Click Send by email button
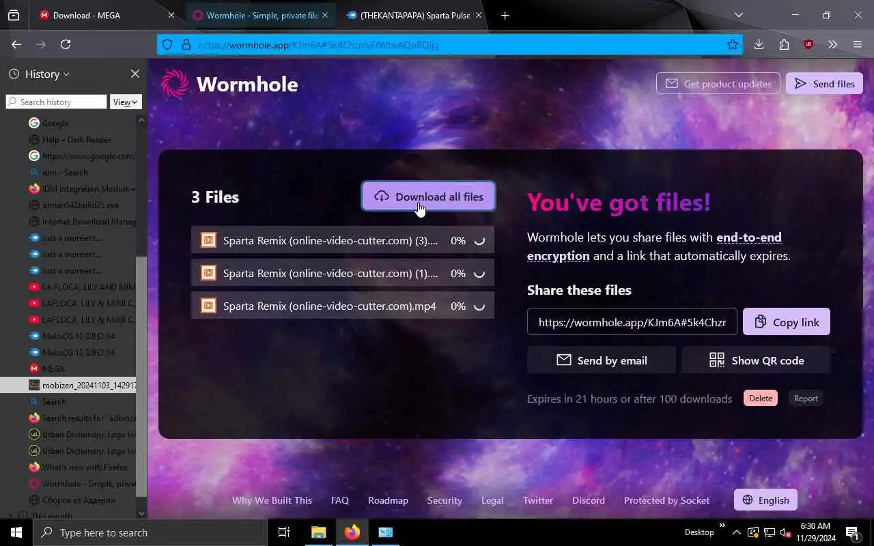The image size is (874, 546). click(x=602, y=360)
